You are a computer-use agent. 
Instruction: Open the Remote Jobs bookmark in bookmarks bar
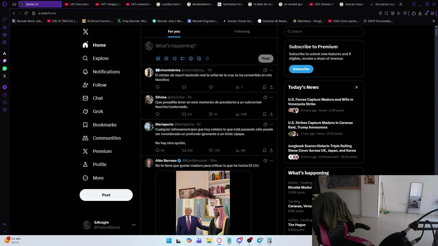click(168, 21)
